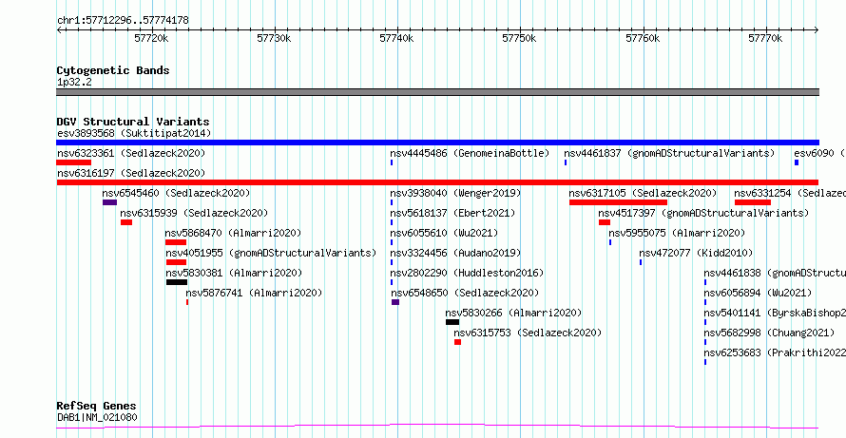Open the nsv6315939 (Sedlazeck2020) label

(194, 213)
